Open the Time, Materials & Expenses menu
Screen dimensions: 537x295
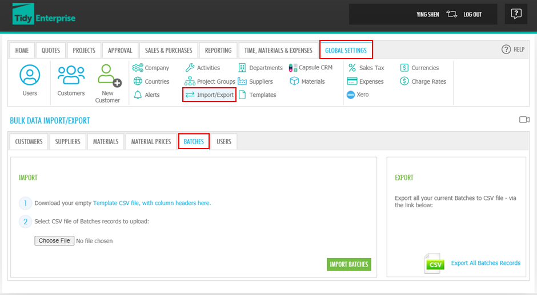(278, 50)
